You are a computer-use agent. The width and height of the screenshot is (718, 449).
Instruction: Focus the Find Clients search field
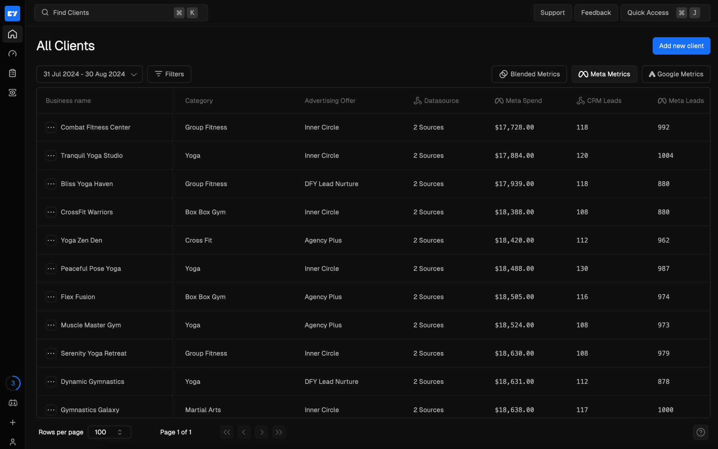tap(121, 13)
